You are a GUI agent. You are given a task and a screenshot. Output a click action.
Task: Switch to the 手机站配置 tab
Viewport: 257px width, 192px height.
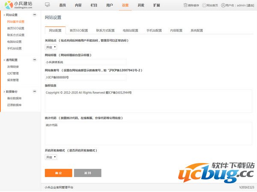(x=154, y=31)
